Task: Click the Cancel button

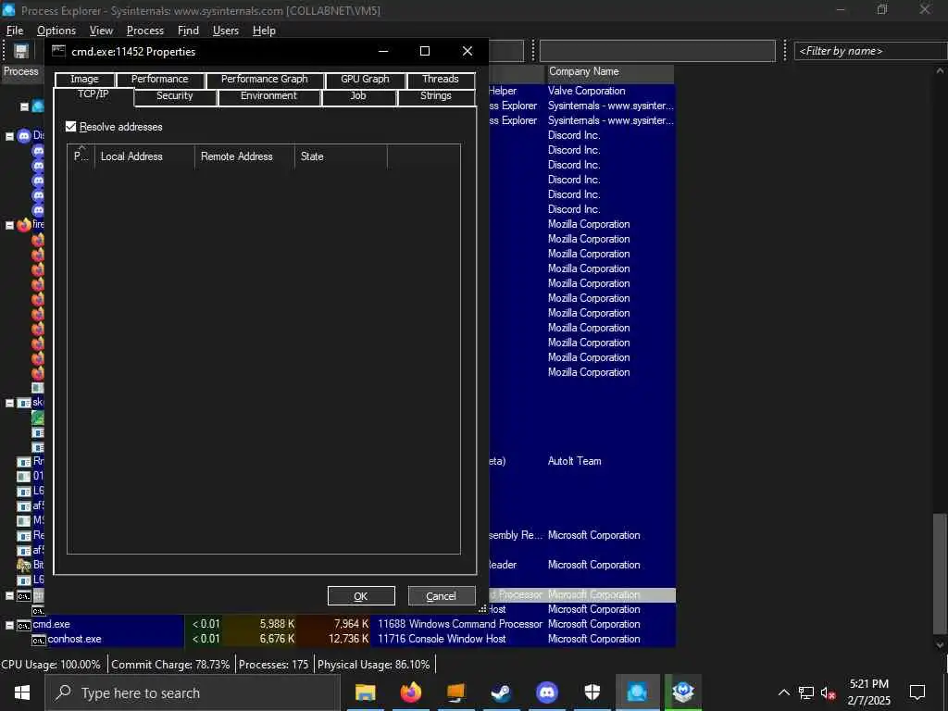Action: coord(442,596)
